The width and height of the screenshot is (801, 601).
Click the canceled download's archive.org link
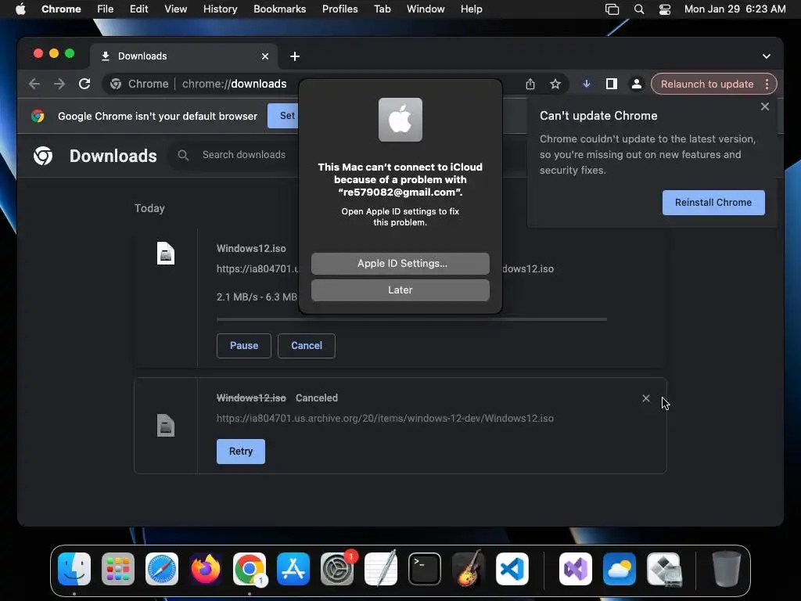[x=385, y=419]
